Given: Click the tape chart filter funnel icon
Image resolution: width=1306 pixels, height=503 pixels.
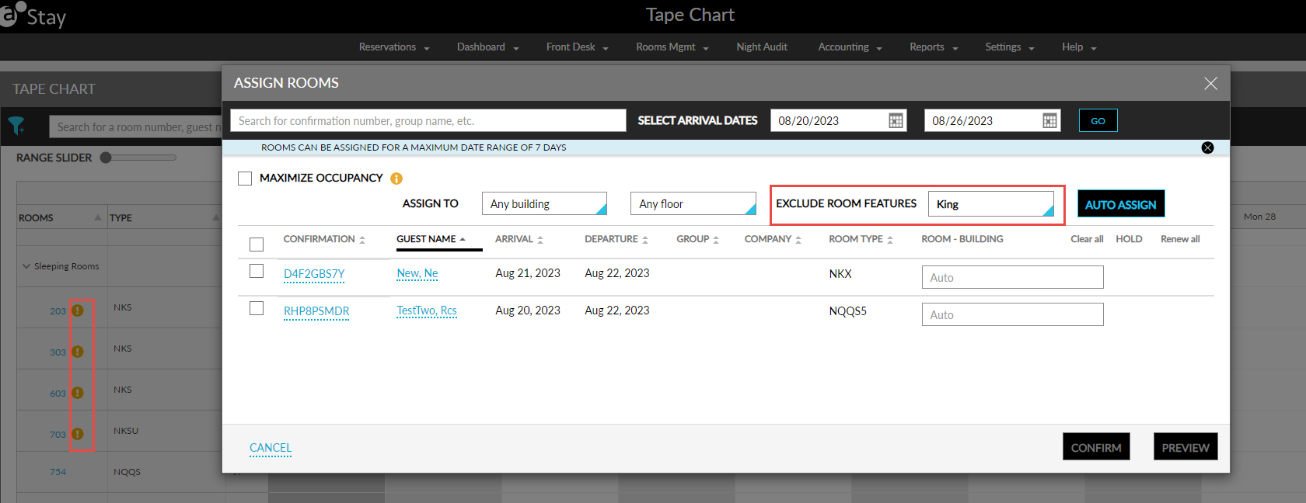Looking at the screenshot, I should point(16,126).
